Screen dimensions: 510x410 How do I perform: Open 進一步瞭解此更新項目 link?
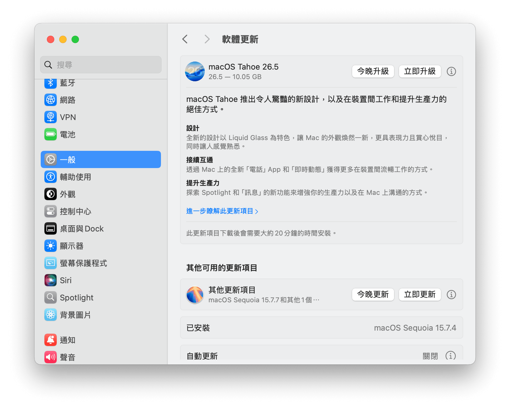(x=222, y=211)
